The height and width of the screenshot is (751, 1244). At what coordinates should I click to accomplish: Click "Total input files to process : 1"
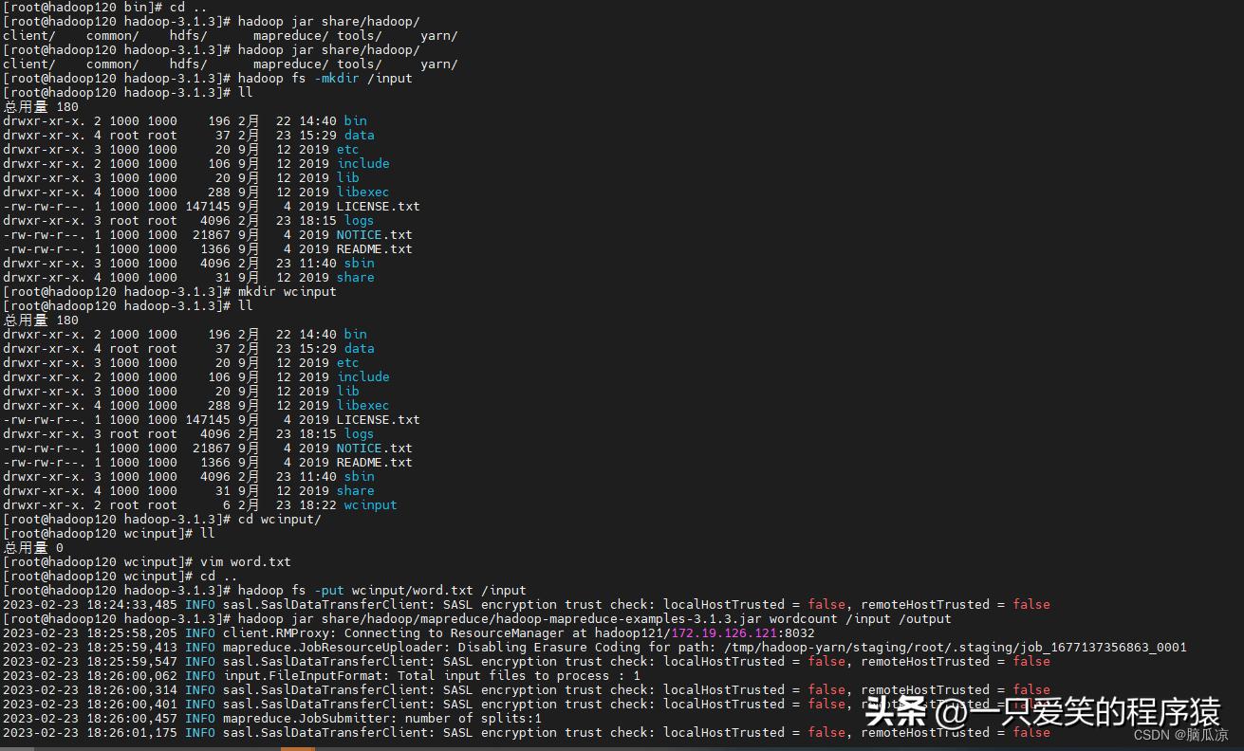click(x=519, y=675)
